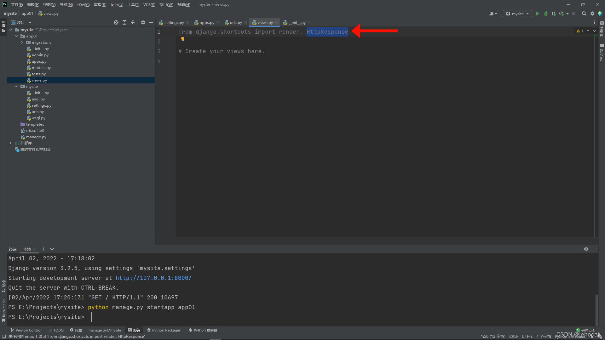Screen dimensions: 605x340
Task: Click the green Run button
Action: click(538, 14)
